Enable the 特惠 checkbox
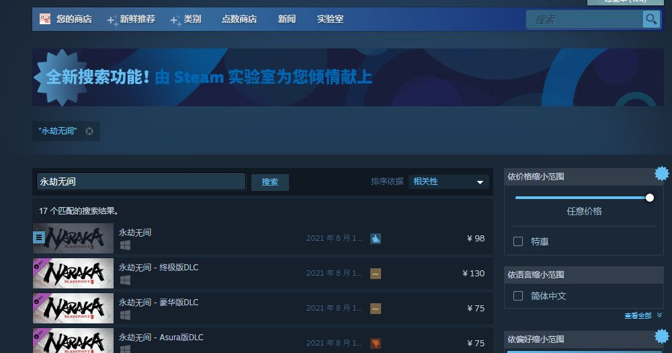672x353 pixels. (518, 241)
